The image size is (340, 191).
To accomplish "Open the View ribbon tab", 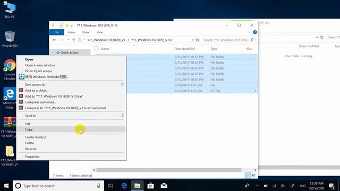I will click(x=99, y=32).
